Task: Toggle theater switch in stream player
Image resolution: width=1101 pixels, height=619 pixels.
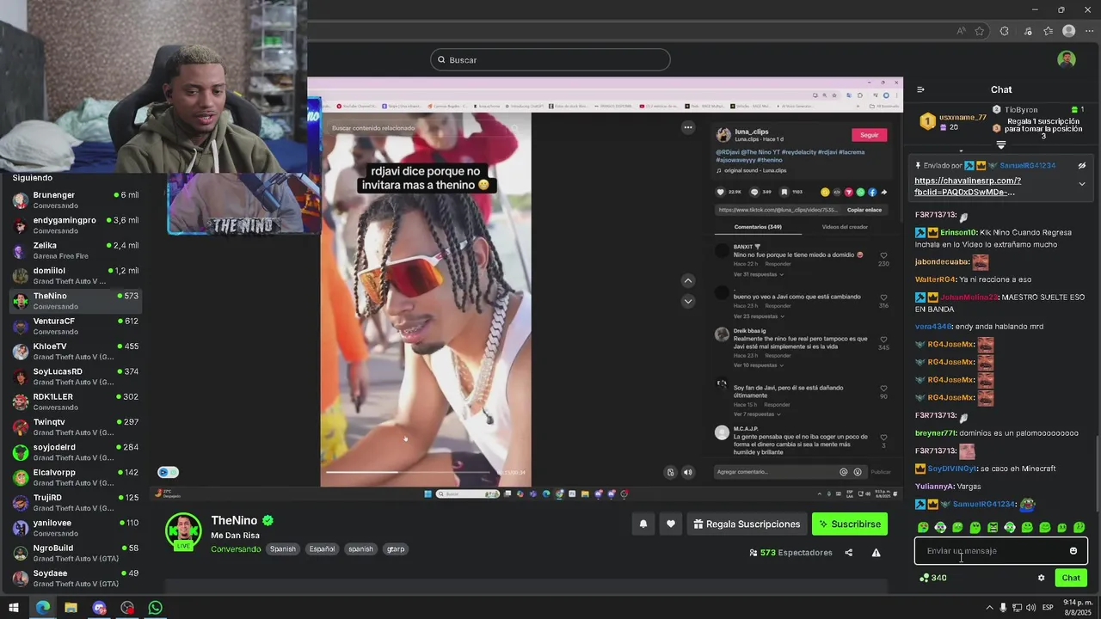Action: [x=168, y=472]
